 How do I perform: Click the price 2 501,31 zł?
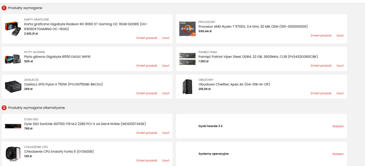31,33
